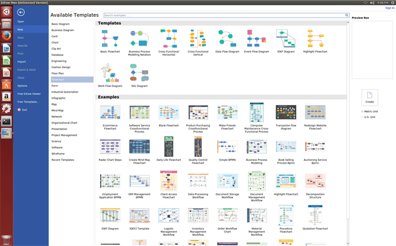Click the search examples input field
This screenshot has height=246, width=396.
click(x=224, y=15)
